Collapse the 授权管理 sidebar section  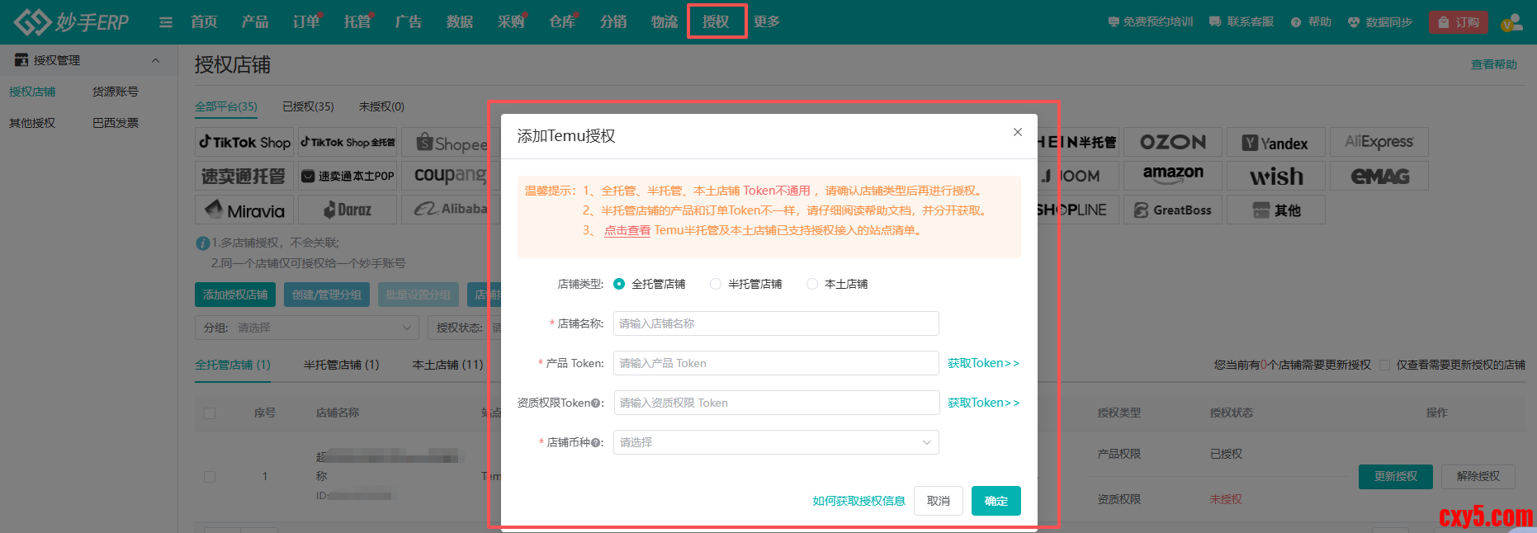[x=155, y=60]
